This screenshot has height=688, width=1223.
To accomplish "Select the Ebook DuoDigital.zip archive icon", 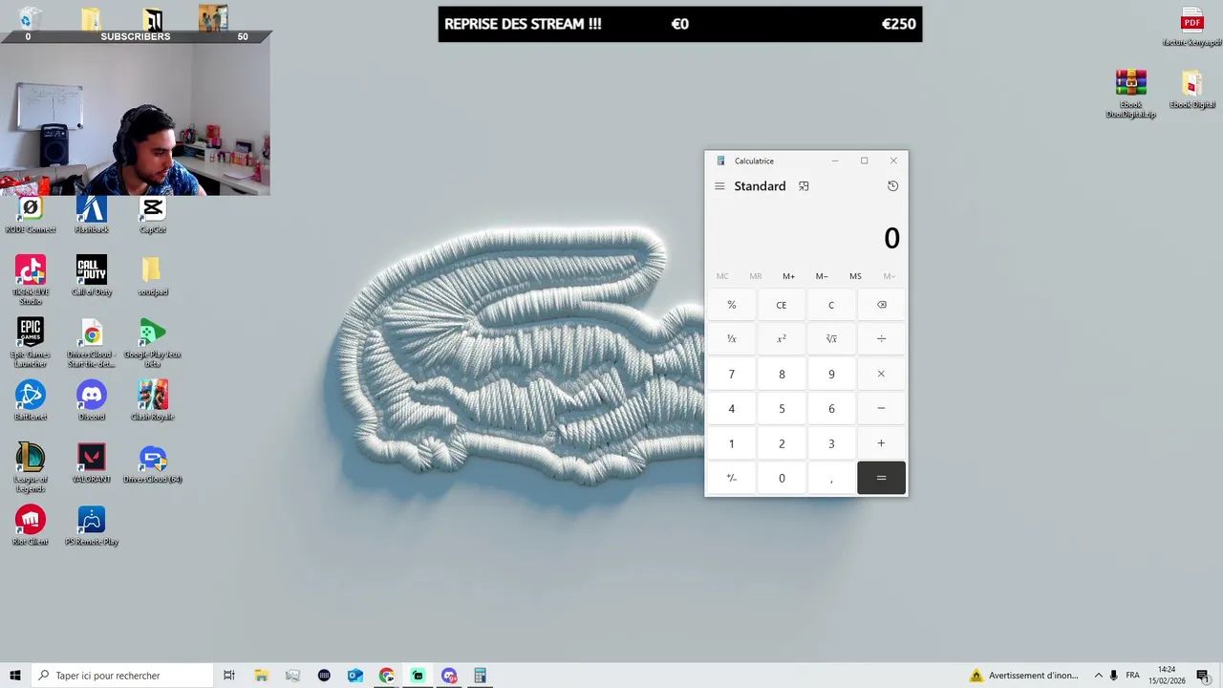I will [1131, 94].
